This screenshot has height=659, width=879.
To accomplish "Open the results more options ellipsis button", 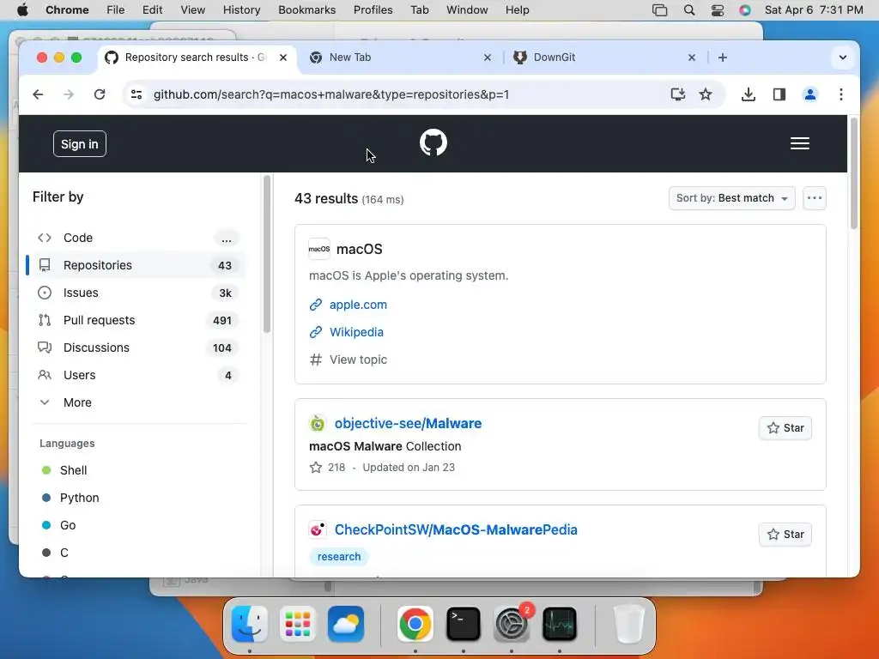I will click(x=814, y=198).
